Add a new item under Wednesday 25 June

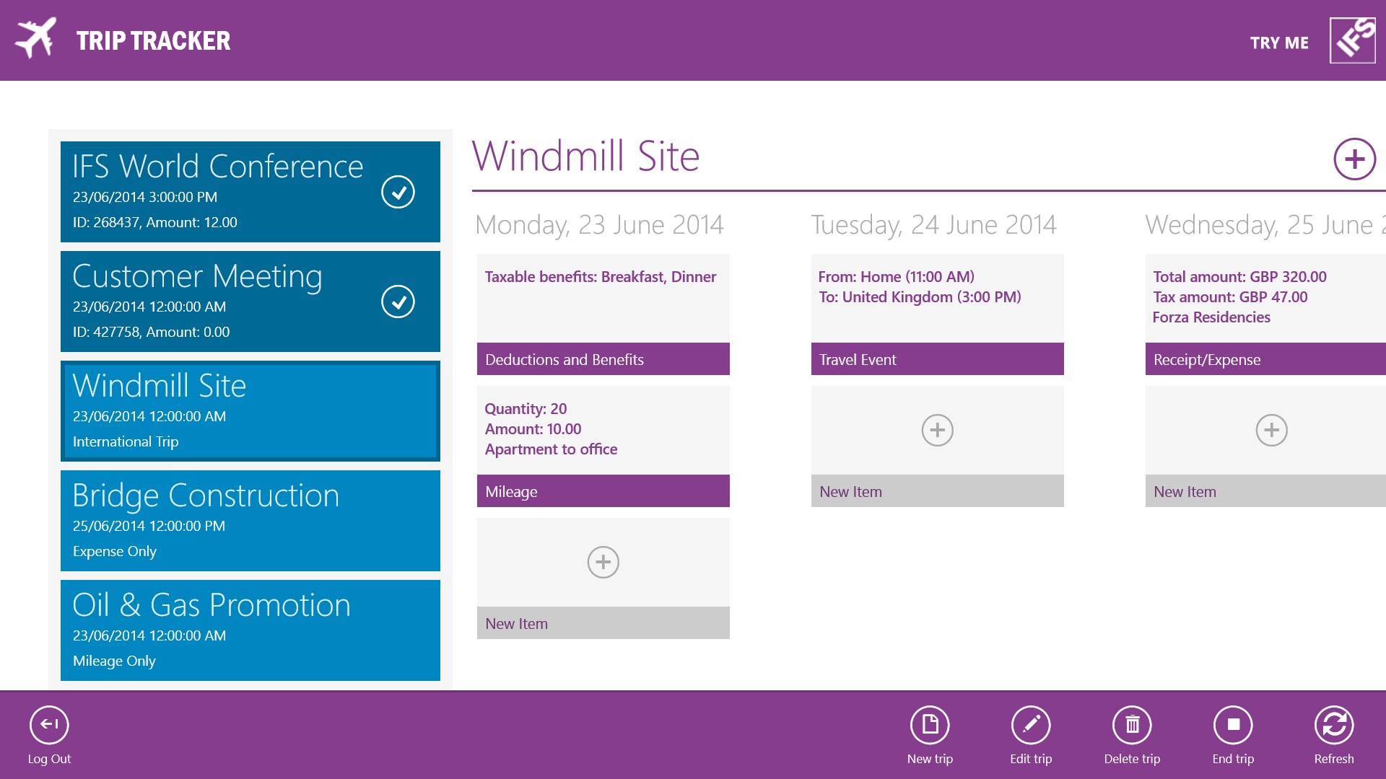pos(1271,431)
